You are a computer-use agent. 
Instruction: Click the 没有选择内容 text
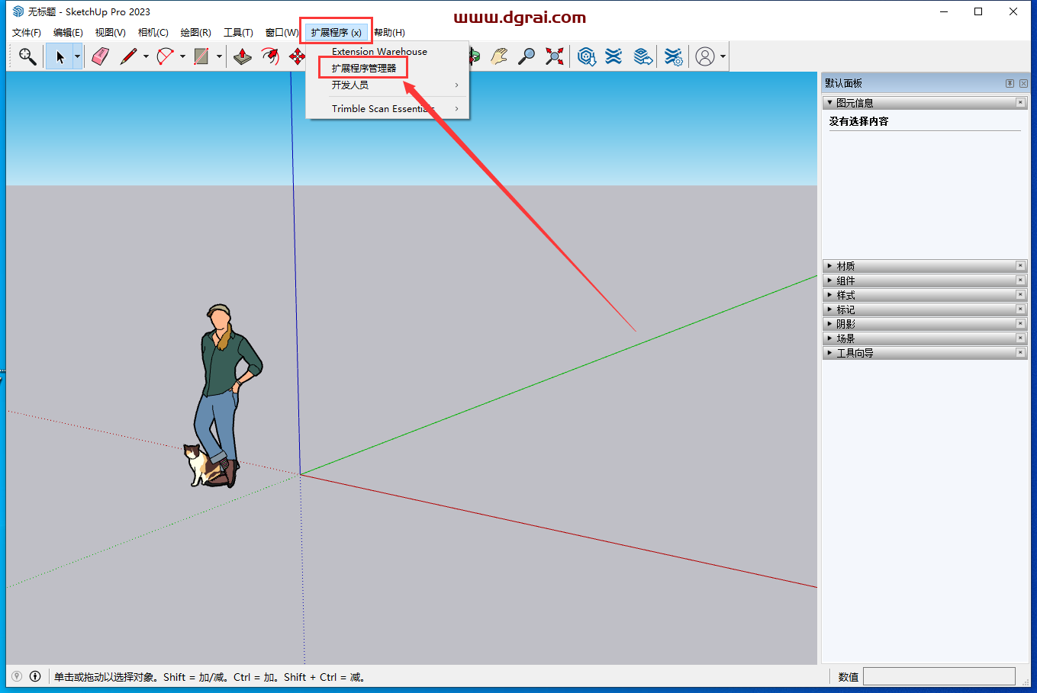pyautogui.click(x=858, y=121)
